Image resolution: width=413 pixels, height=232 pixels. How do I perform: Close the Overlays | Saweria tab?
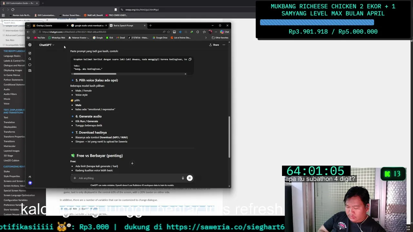tap(67, 25)
